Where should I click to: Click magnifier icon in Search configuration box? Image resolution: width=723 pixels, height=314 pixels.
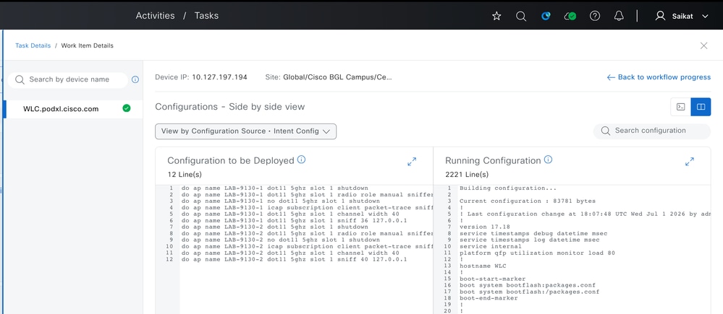606,131
